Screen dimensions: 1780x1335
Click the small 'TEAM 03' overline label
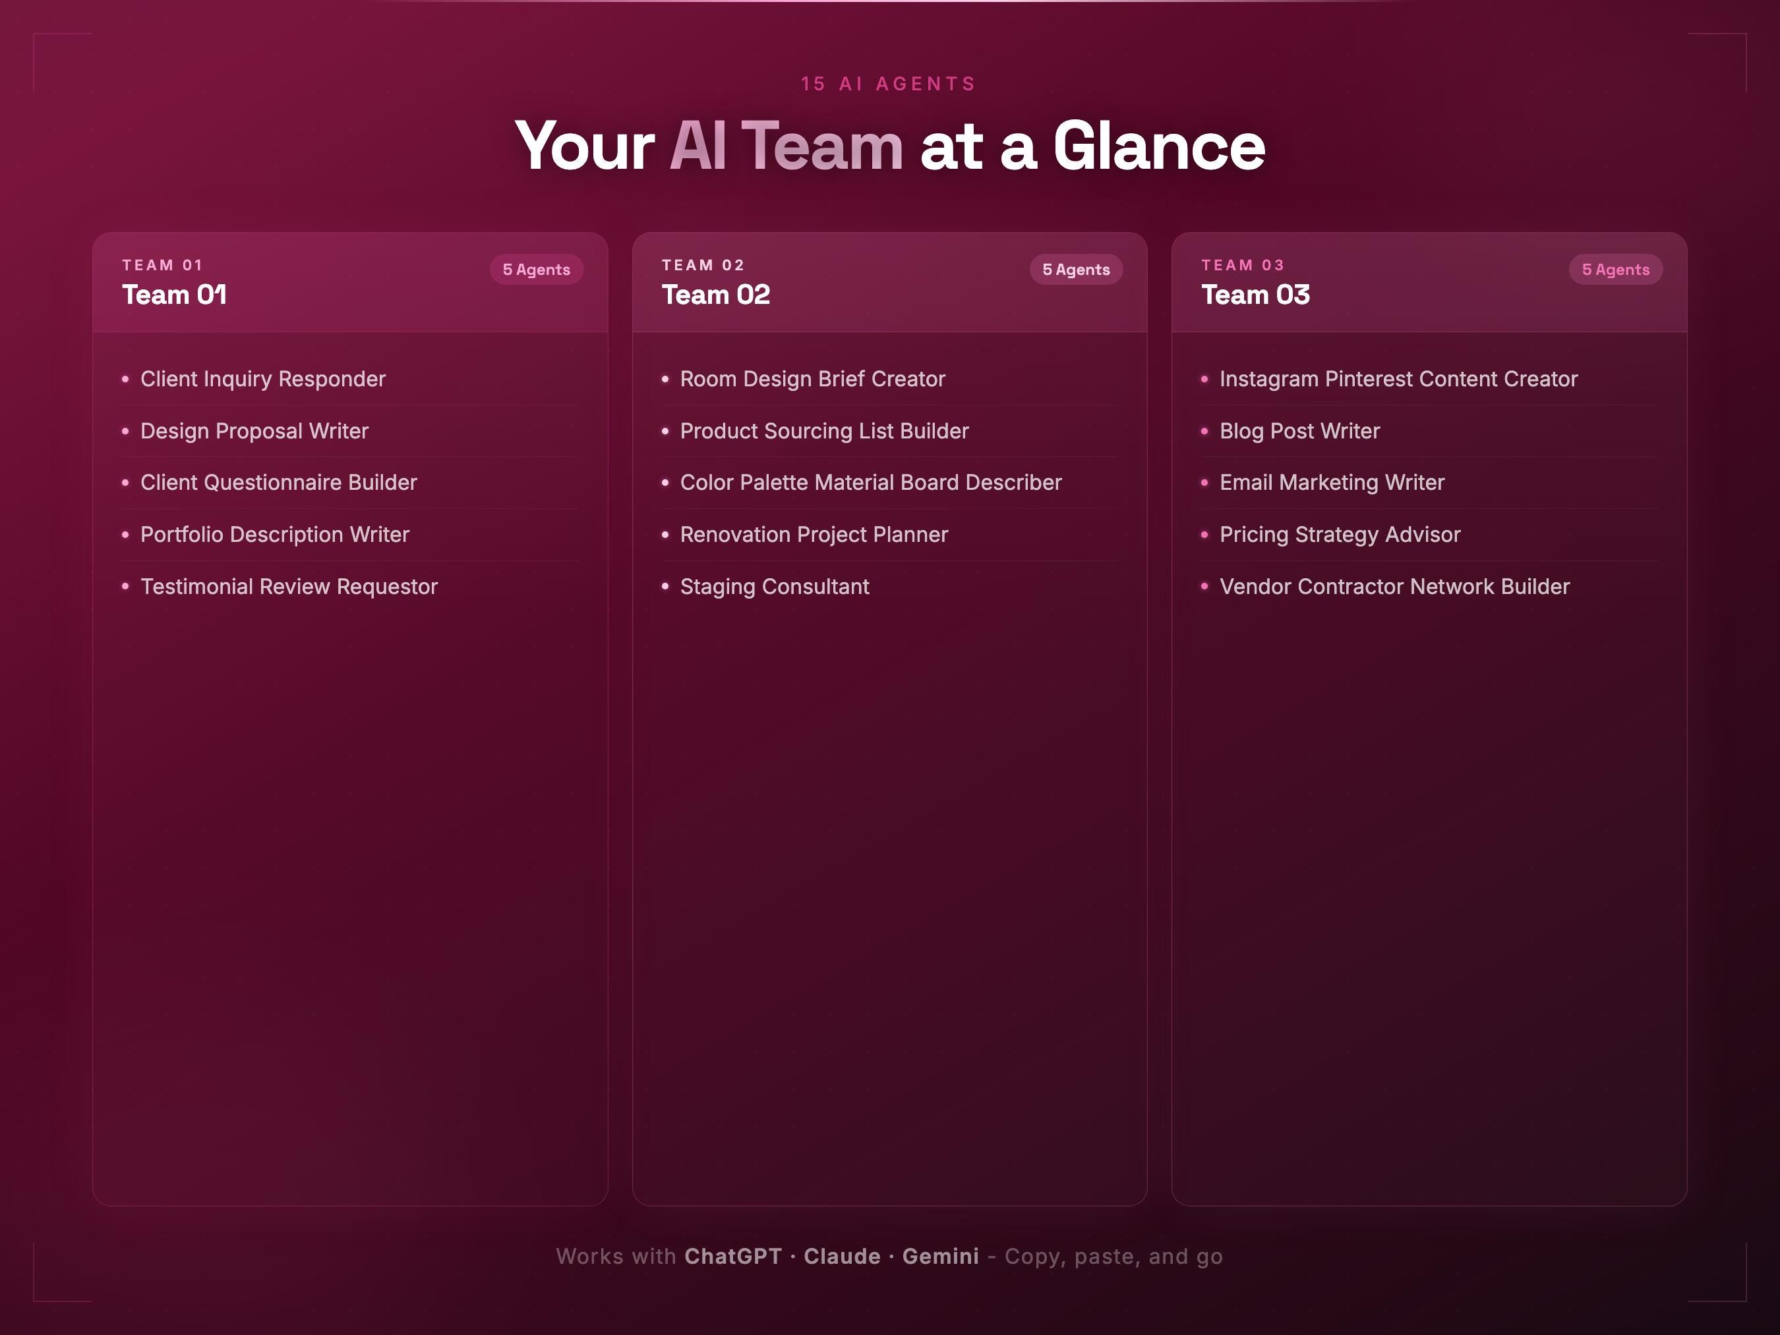pyautogui.click(x=1243, y=266)
